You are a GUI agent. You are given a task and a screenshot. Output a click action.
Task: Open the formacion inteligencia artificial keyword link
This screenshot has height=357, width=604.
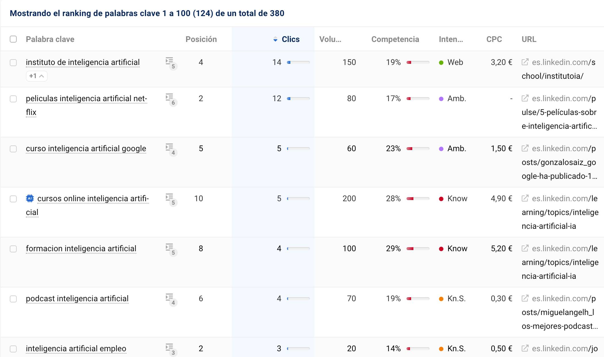tap(81, 249)
